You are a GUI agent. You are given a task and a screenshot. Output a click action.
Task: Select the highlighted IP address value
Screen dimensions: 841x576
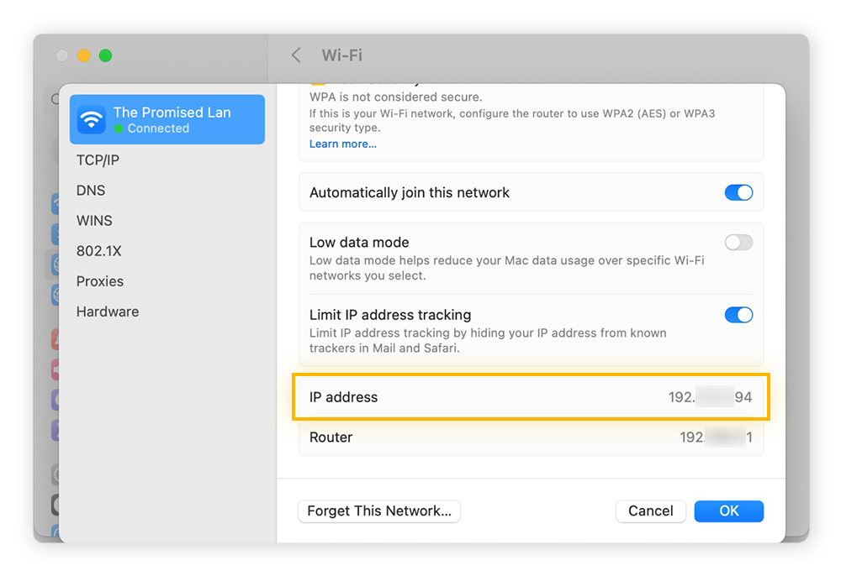[x=711, y=396]
